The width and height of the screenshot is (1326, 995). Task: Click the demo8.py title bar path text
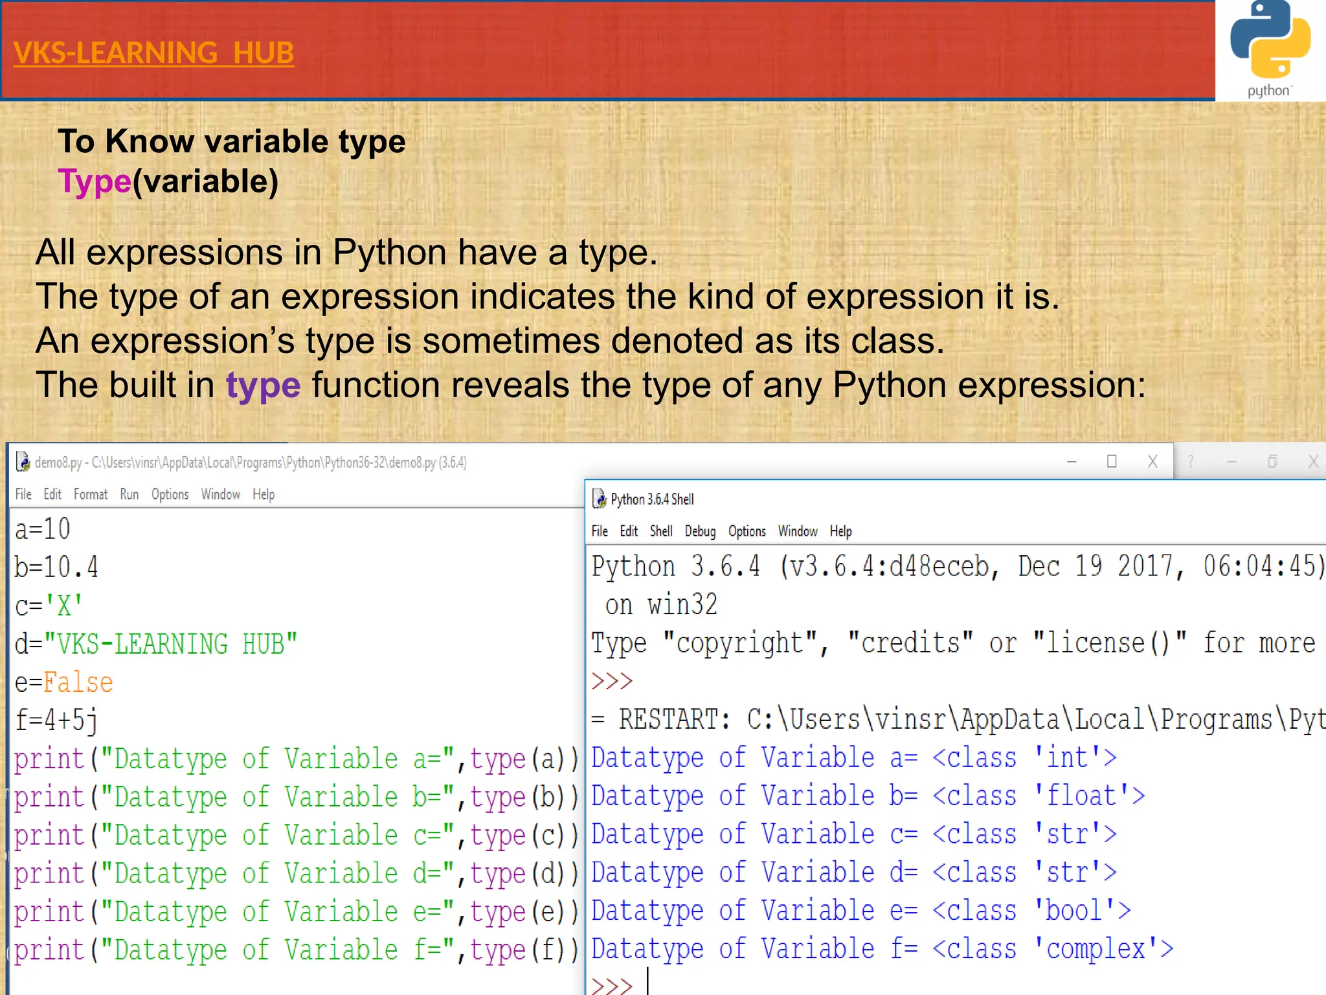(251, 463)
